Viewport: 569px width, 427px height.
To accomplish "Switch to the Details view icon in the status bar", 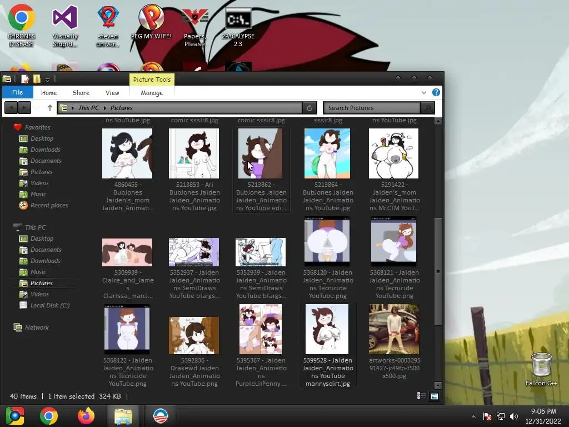I will [x=421, y=396].
